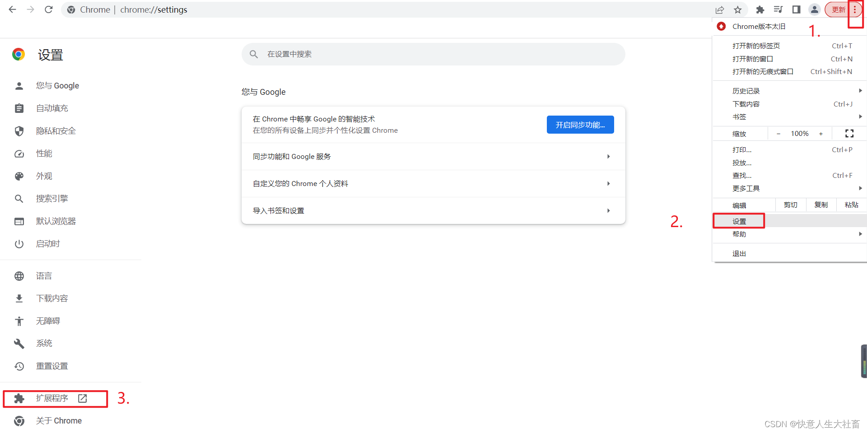Click the browser back arrow
This screenshot has height=433, width=867.
coord(13,9)
